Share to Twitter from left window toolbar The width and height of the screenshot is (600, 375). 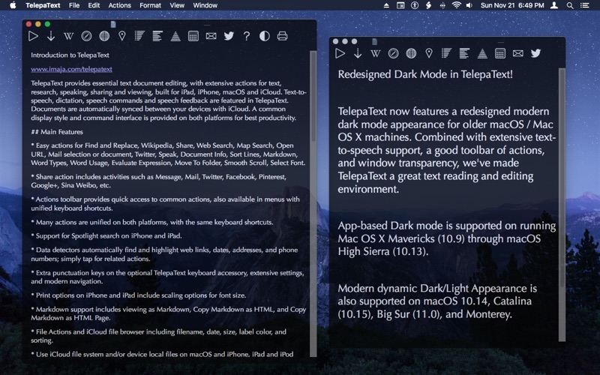[229, 36]
